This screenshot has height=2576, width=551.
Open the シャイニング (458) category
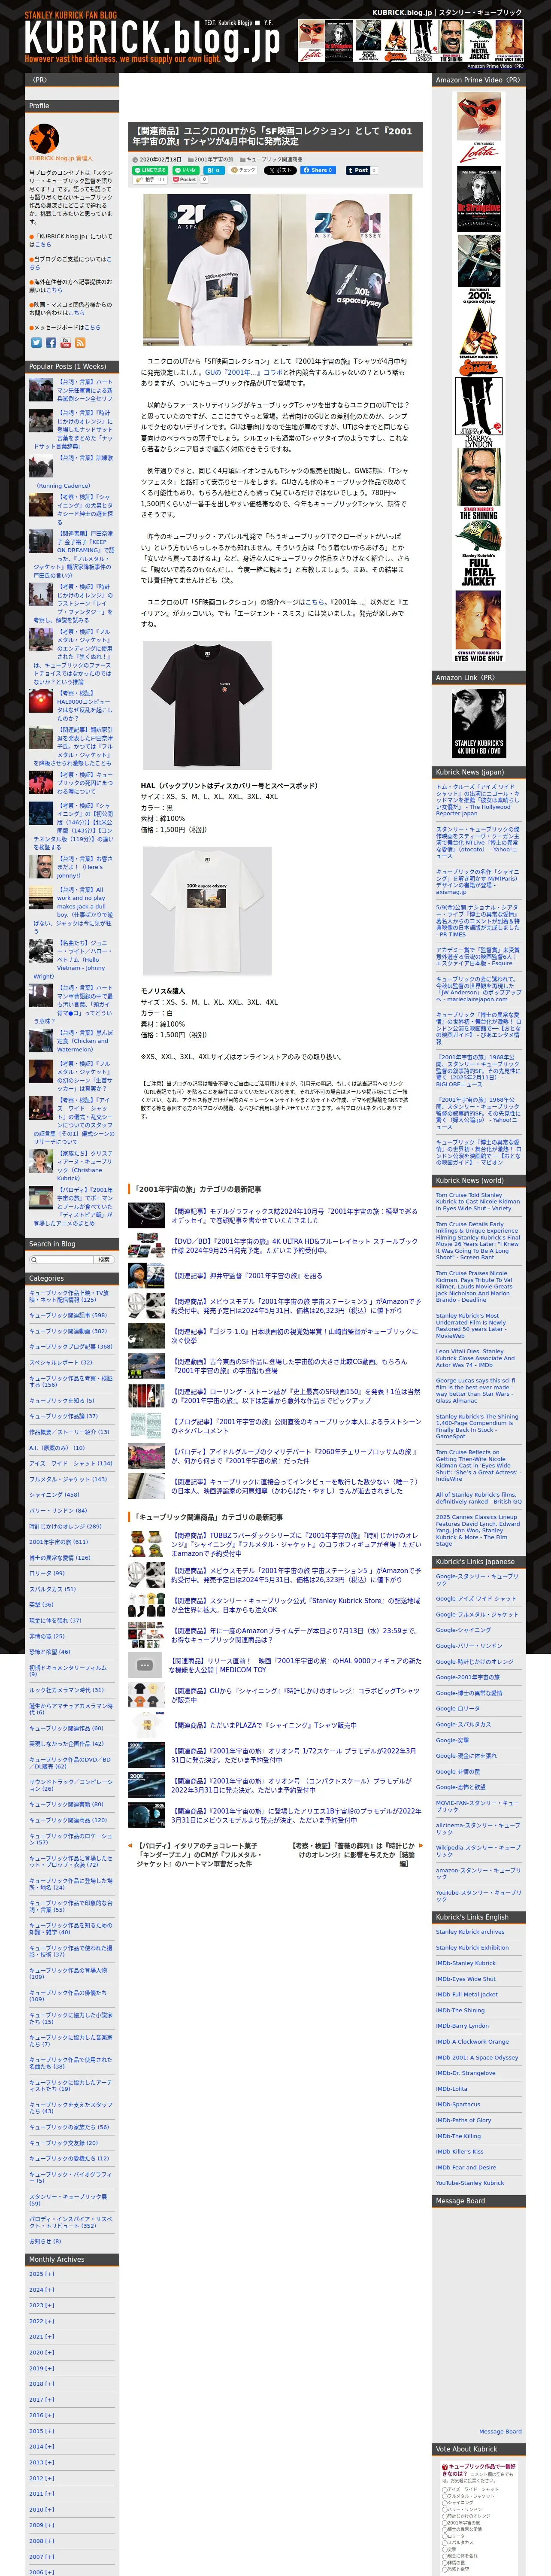click(54, 1495)
